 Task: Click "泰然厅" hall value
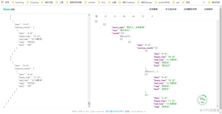click(x=165, y=89)
